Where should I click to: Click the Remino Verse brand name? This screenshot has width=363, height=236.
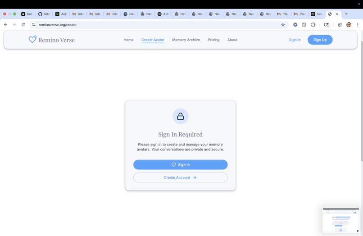(x=56, y=40)
